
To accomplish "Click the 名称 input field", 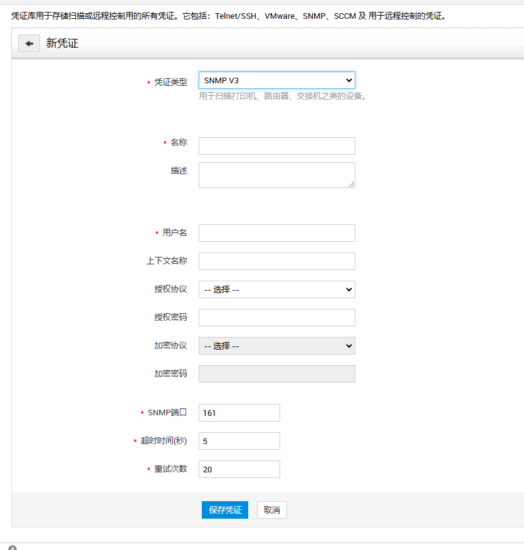I will 276,146.
